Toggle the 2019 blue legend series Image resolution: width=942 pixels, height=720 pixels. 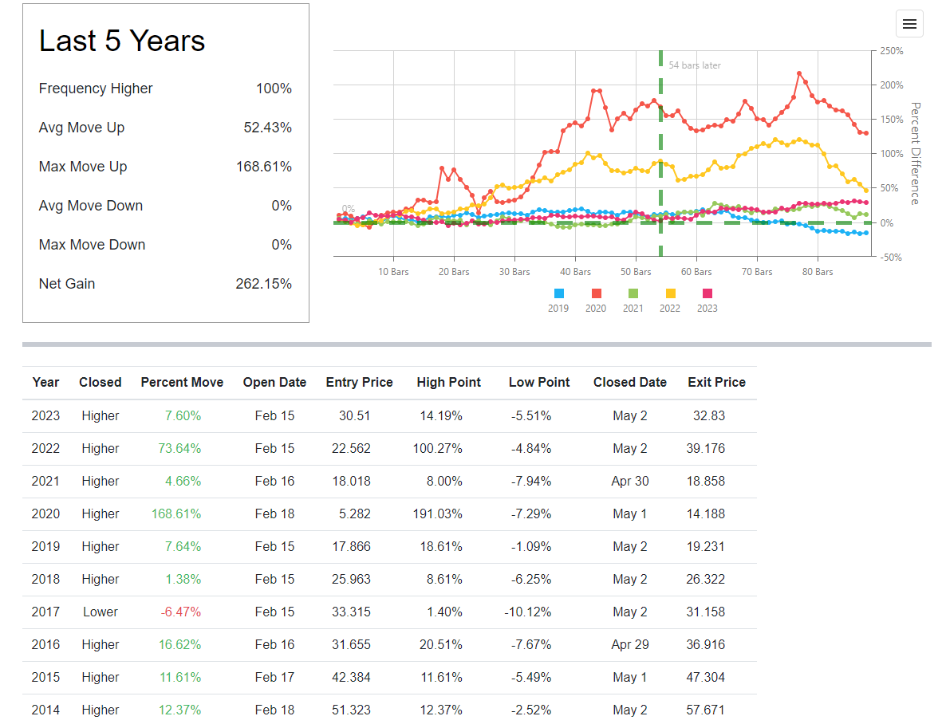coord(558,301)
